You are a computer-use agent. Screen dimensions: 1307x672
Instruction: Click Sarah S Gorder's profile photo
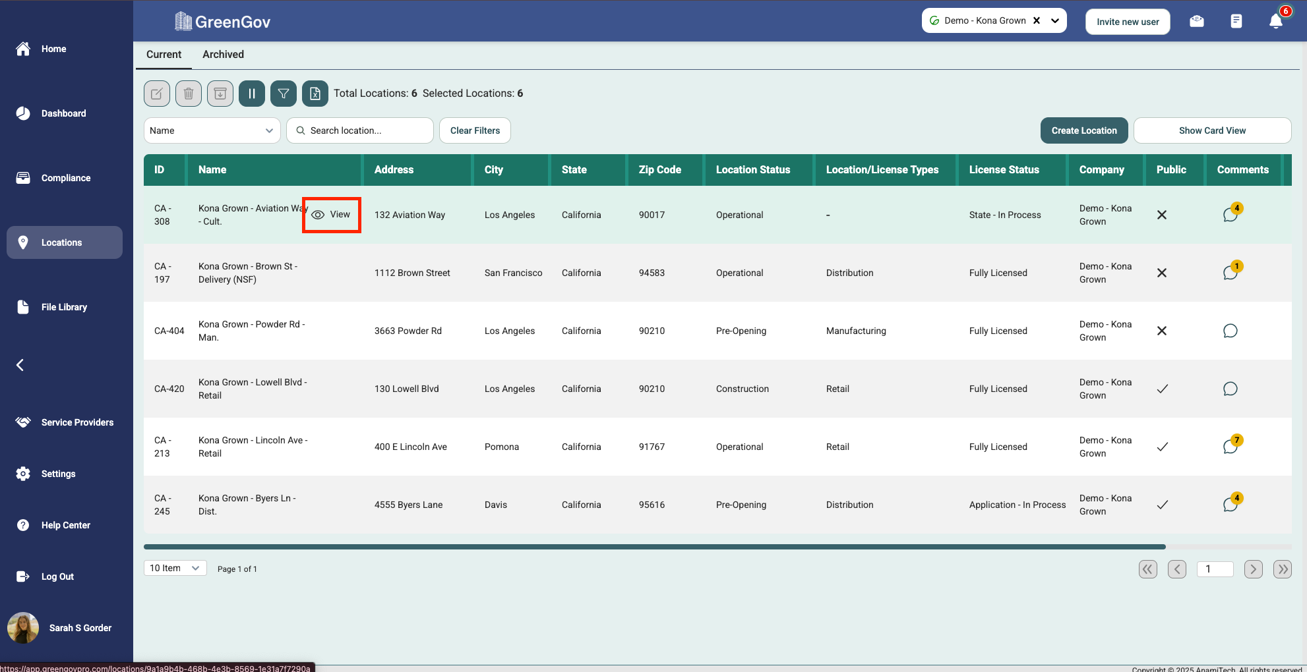click(23, 628)
